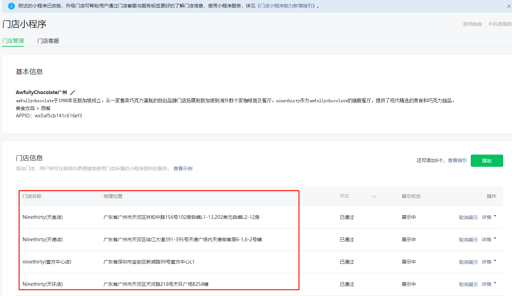The width and height of the screenshot is (512, 296).
Task: Open the 手机查看数 link in the header
Action: (500, 24)
